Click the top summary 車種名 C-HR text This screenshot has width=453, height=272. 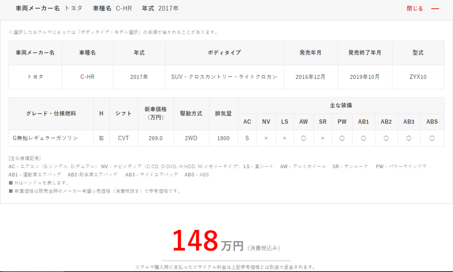click(x=112, y=8)
